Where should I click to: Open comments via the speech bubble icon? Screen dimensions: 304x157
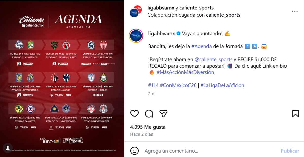(149, 114)
